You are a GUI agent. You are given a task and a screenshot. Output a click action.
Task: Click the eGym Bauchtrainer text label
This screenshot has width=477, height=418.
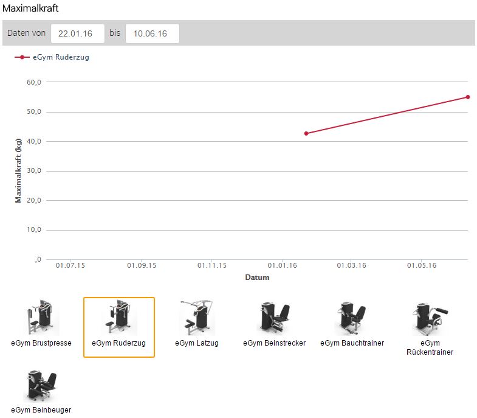(x=352, y=343)
